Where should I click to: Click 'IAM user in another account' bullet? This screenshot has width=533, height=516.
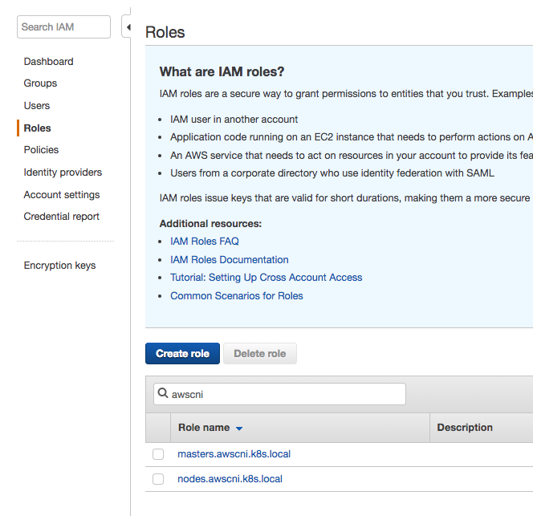click(234, 120)
